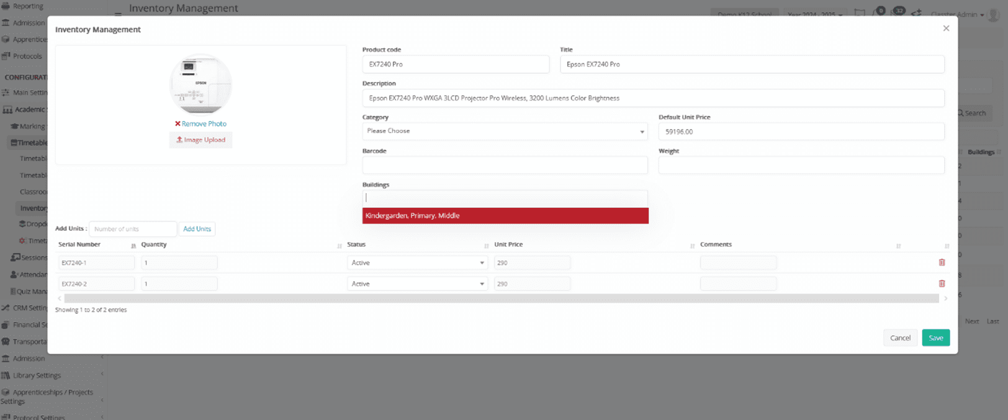Click the Remove Photo link
1008x420 pixels.
pos(200,124)
